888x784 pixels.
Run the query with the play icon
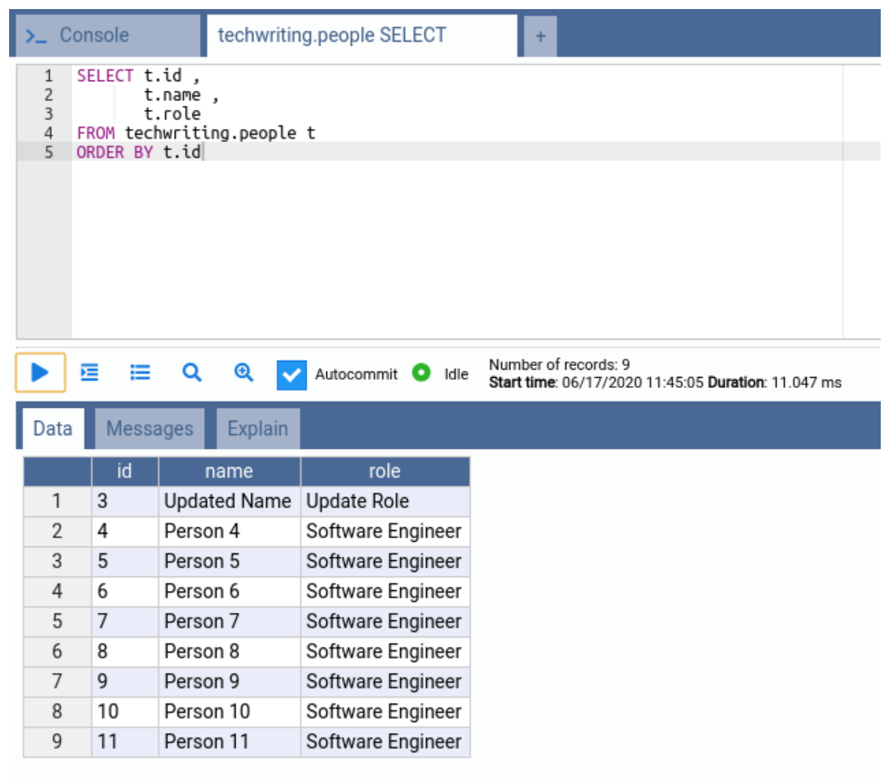tap(40, 372)
